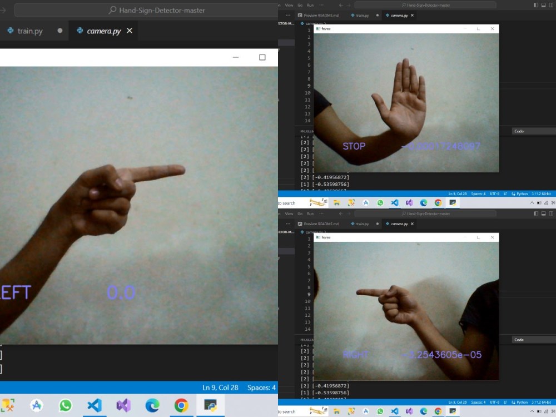Viewport: 556px width, 417px height.
Task: Toggle secondary sidebar layout icon in top-right screenshot
Action: [x=551, y=5]
